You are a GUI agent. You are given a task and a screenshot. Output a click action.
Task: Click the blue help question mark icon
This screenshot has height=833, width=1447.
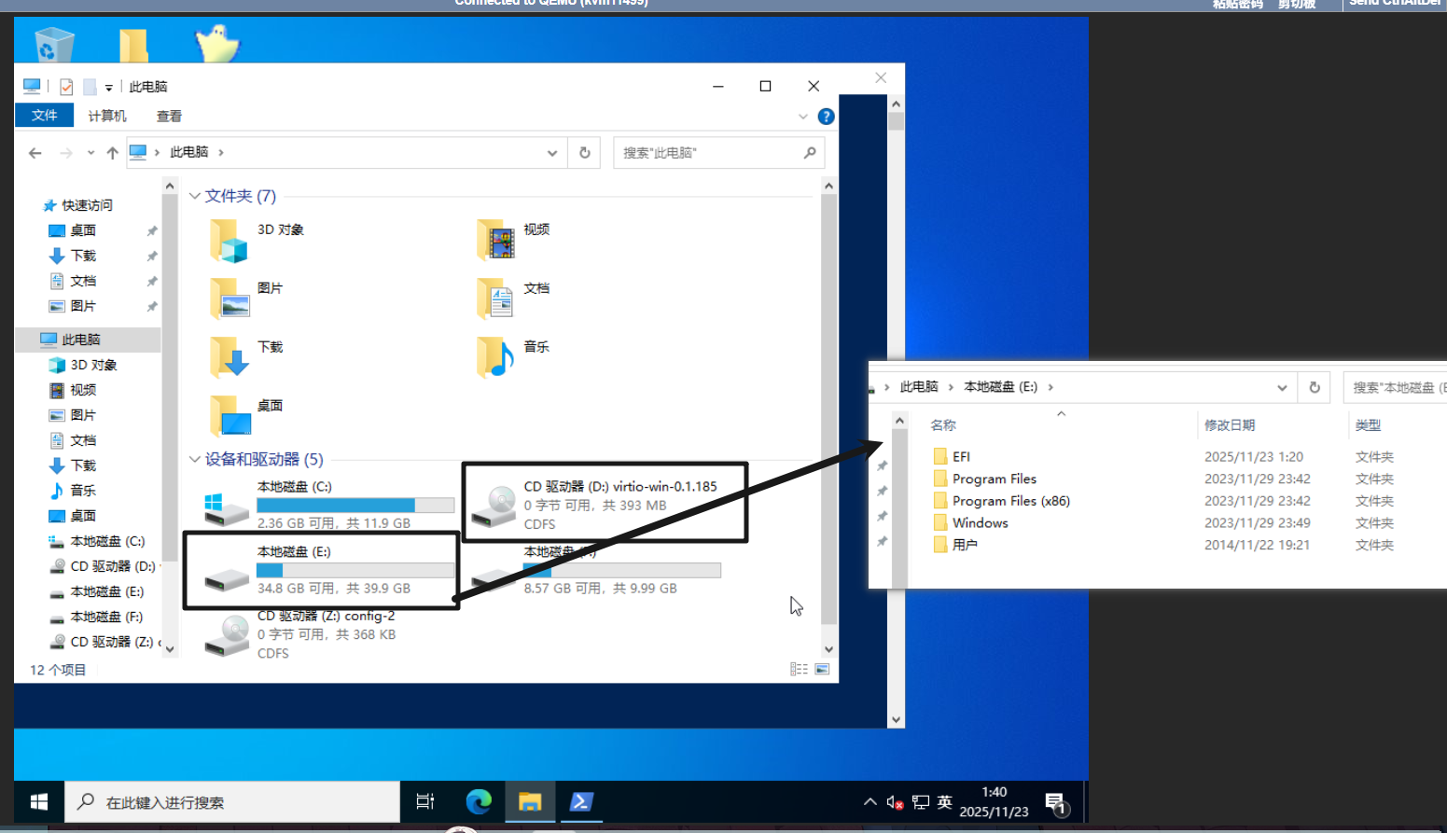(826, 117)
